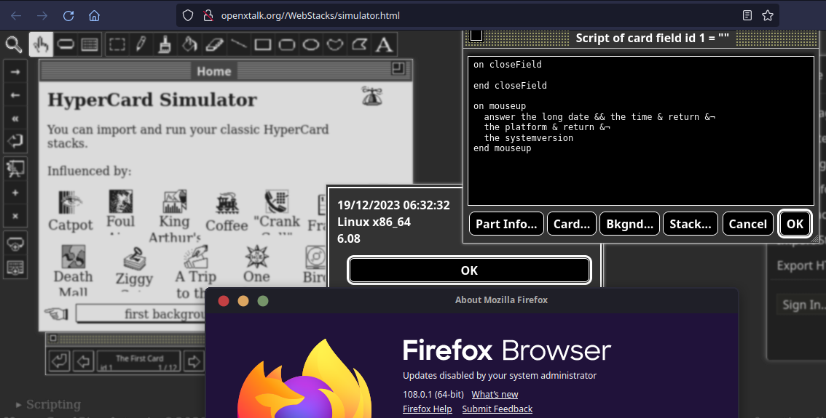Select the Eraser tool
The image size is (826, 418).
[x=214, y=44]
